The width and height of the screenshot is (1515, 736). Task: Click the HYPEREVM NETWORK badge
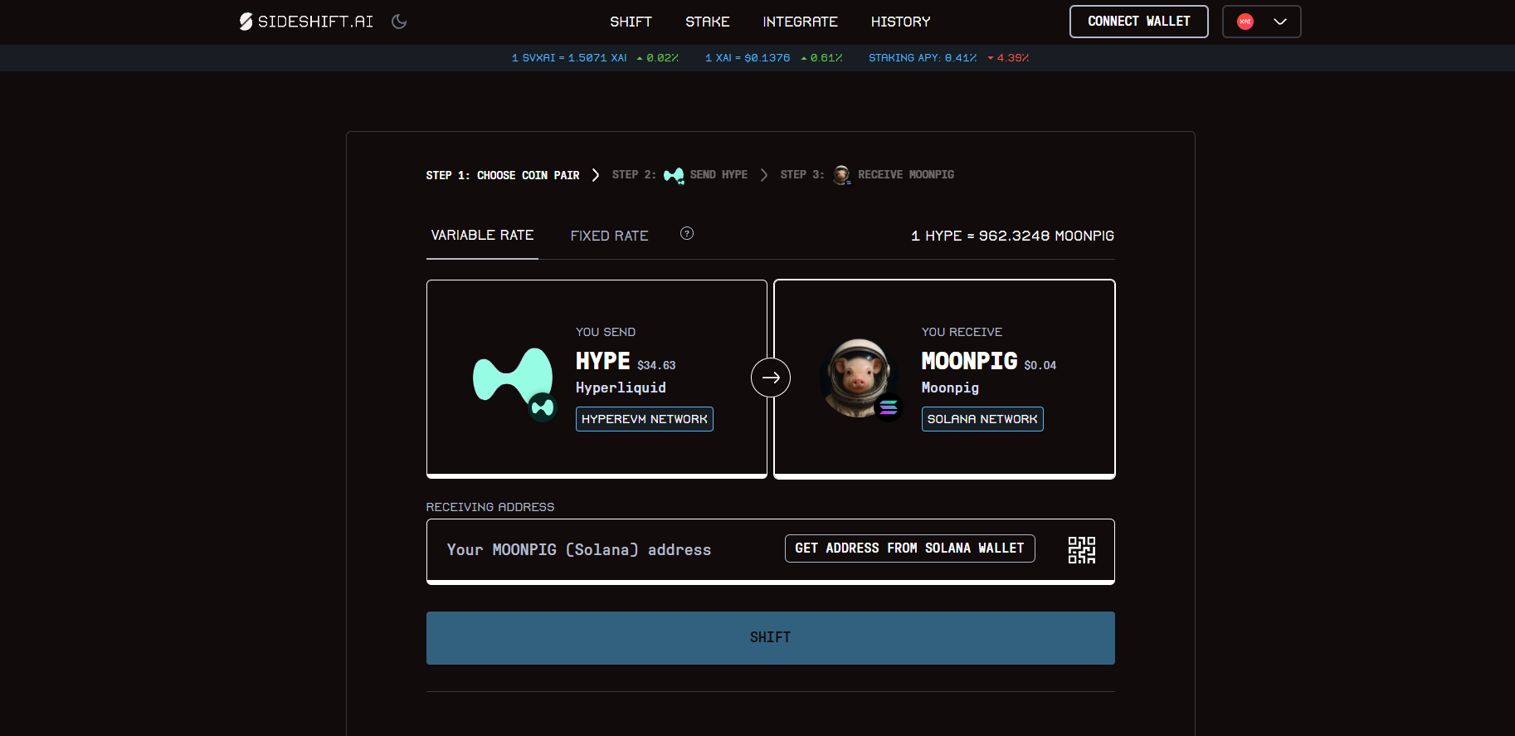[x=645, y=419]
